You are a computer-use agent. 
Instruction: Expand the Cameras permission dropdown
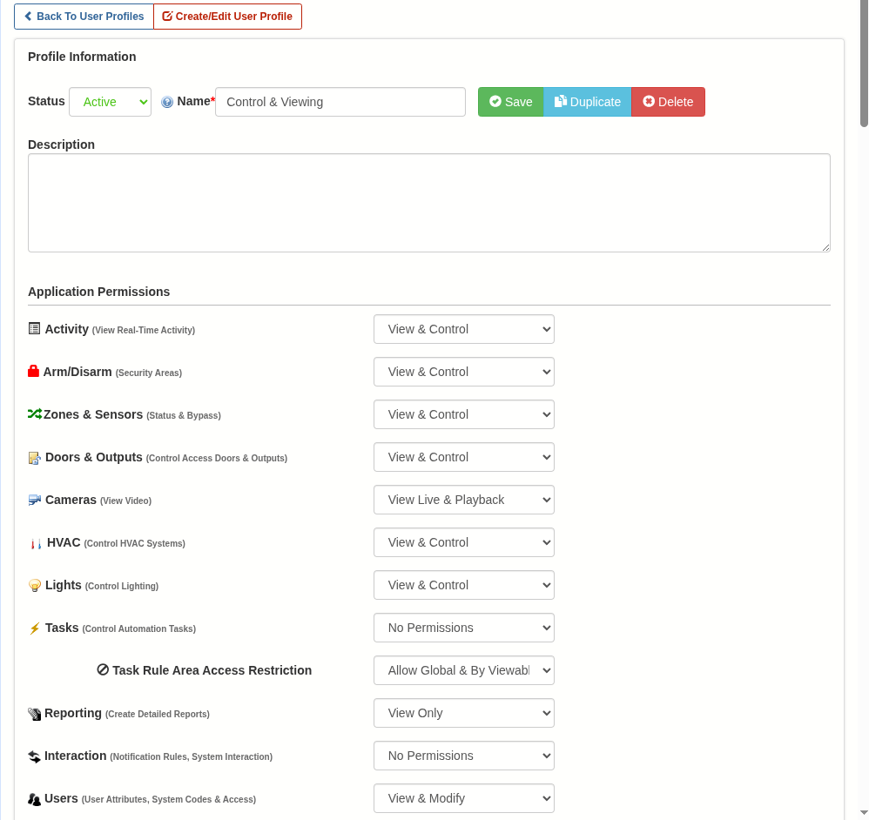click(463, 500)
